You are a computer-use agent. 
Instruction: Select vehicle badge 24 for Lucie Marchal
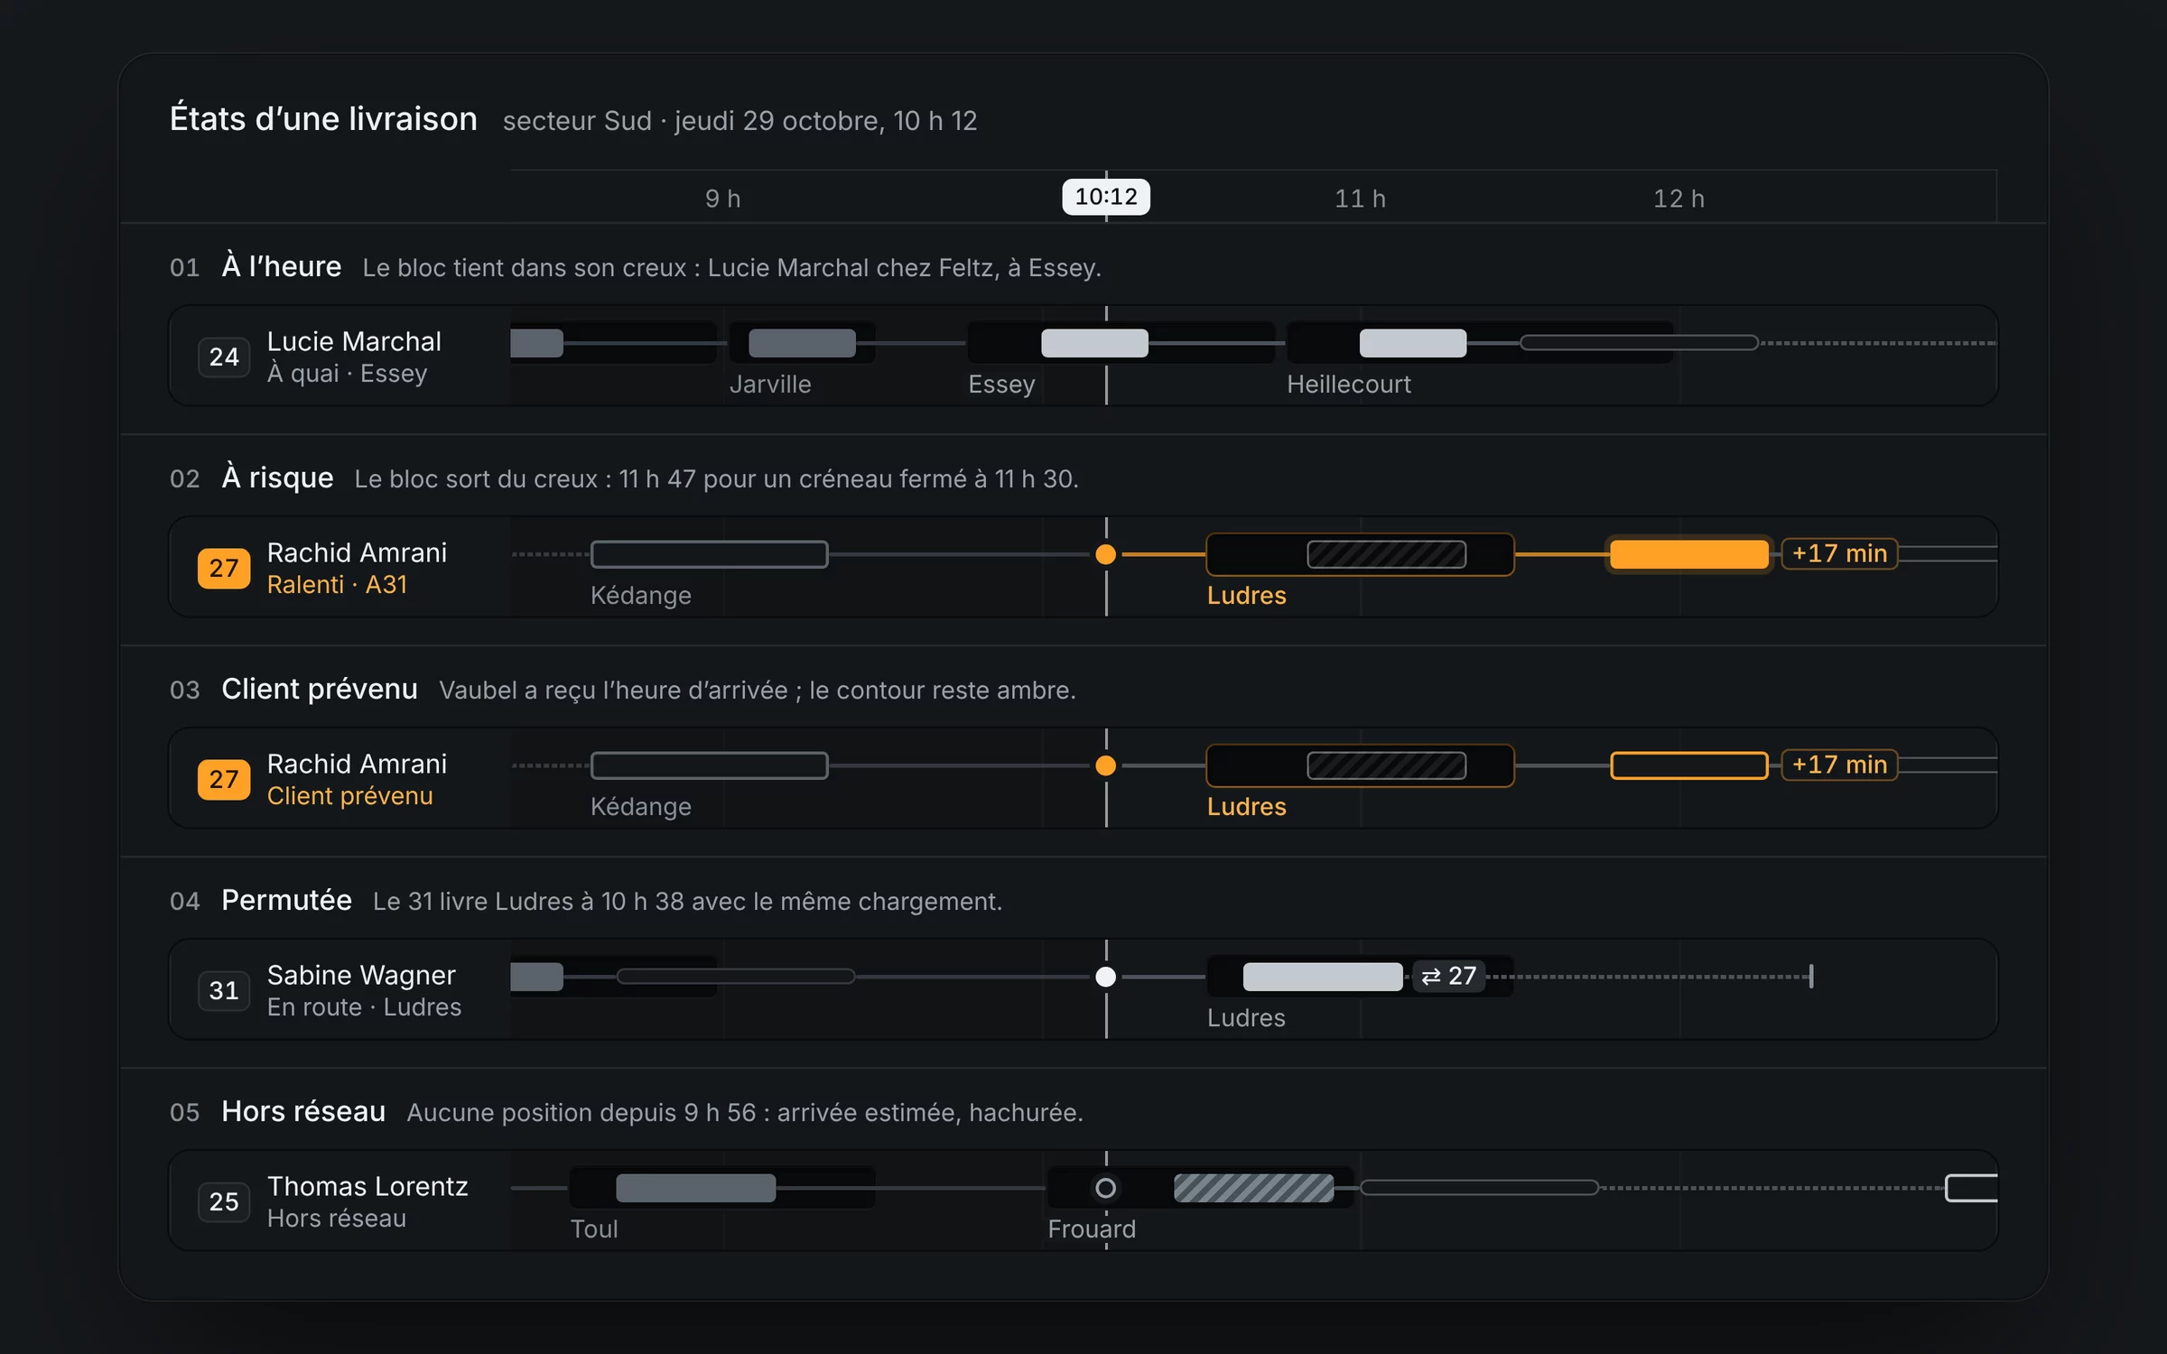224,357
